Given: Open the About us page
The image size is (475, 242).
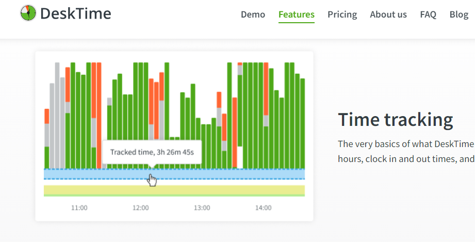Looking at the screenshot, I should click(388, 14).
